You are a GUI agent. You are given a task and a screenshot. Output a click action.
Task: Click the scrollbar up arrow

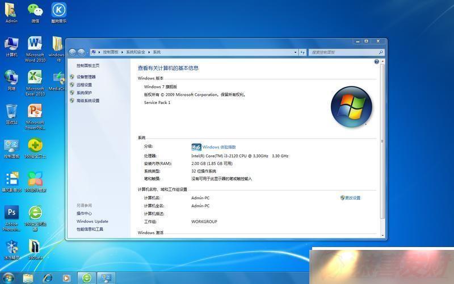point(382,61)
